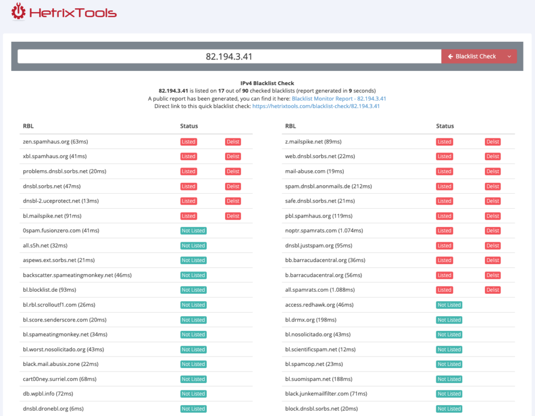Open the direct hetrixtools.com blacklist-check link
The image size is (535, 416).
[x=316, y=106]
